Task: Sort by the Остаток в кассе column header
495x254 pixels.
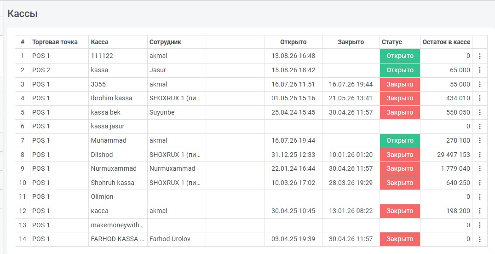Action: pyautogui.click(x=446, y=42)
